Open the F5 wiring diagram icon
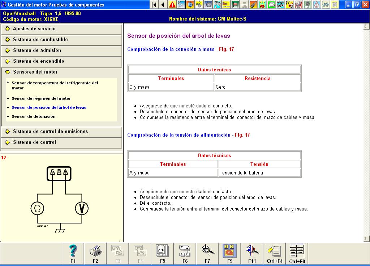Image resolution: width=370 pixels, height=266 pixels. tap(162, 253)
